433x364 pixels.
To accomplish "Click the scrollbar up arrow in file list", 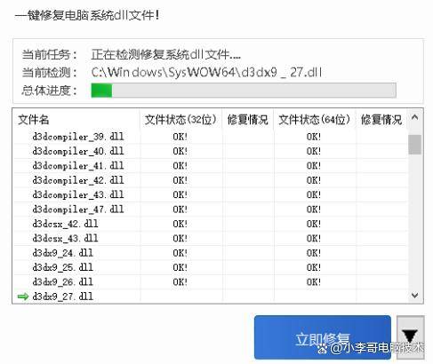I will 415,117.
